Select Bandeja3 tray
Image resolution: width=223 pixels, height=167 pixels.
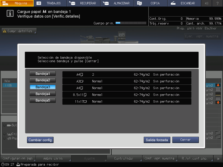point(43,87)
